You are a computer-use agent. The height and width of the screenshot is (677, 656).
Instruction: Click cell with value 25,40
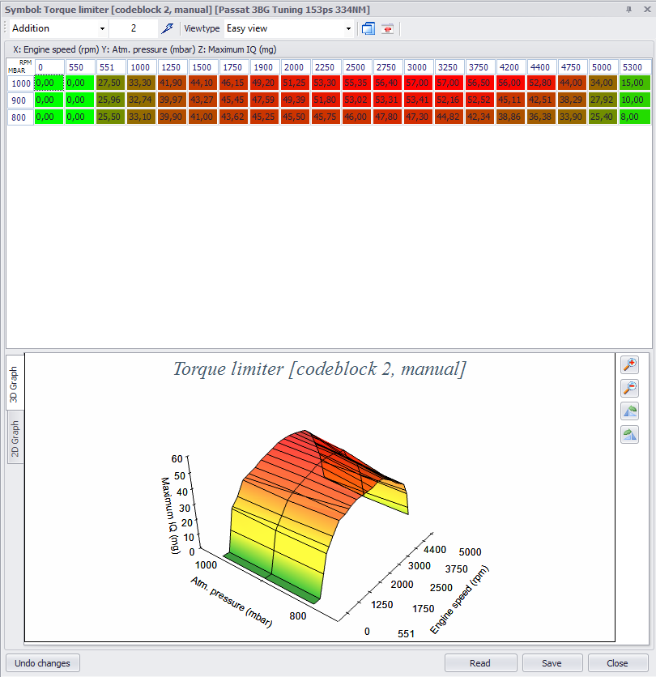(x=603, y=117)
